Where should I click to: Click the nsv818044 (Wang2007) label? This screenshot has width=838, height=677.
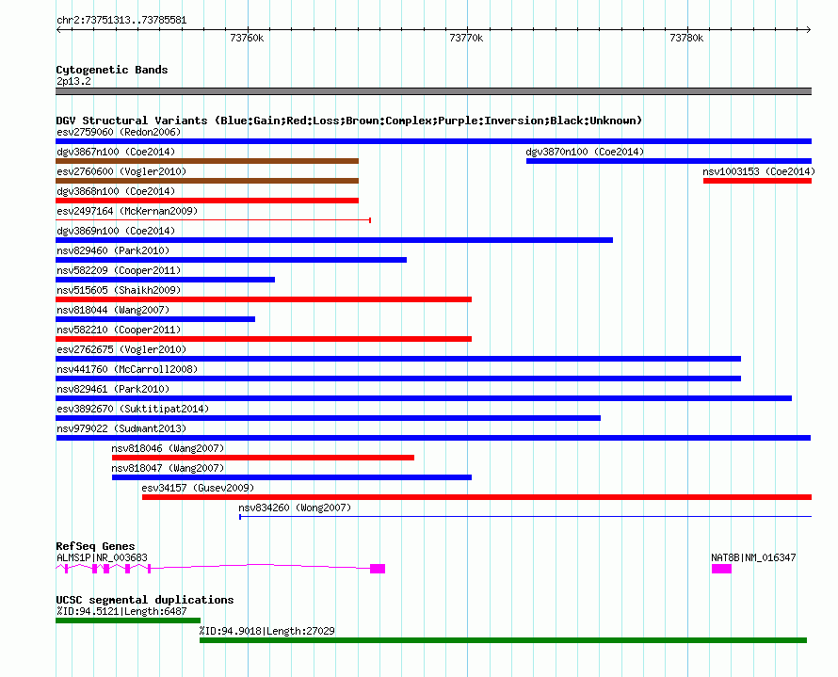point(113,310)
